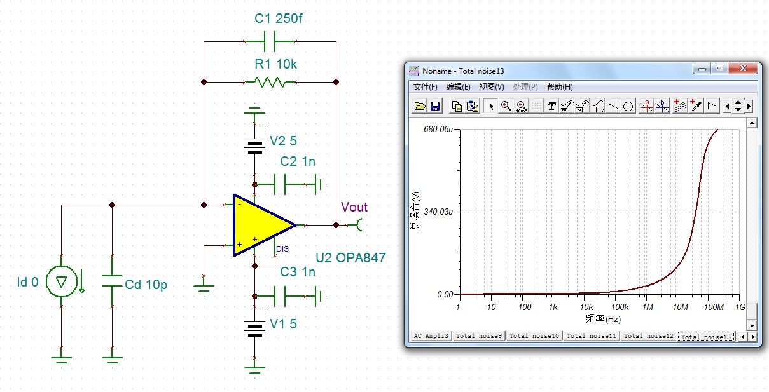Close the Total noise13 window

743,68
